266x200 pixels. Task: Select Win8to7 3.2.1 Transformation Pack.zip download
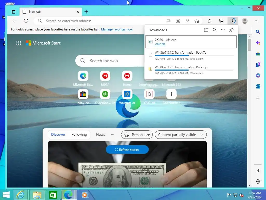click(191, 70)
